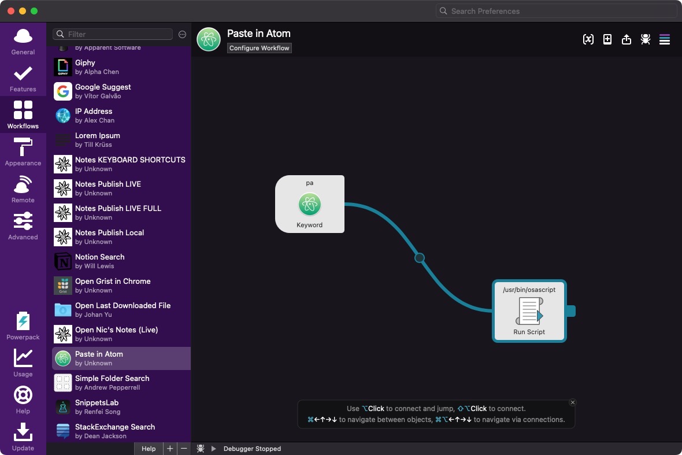Screen dimensions: 682x455
Task: Select the Lorem Ipsum workflow
Action: [x=121, y=140]
